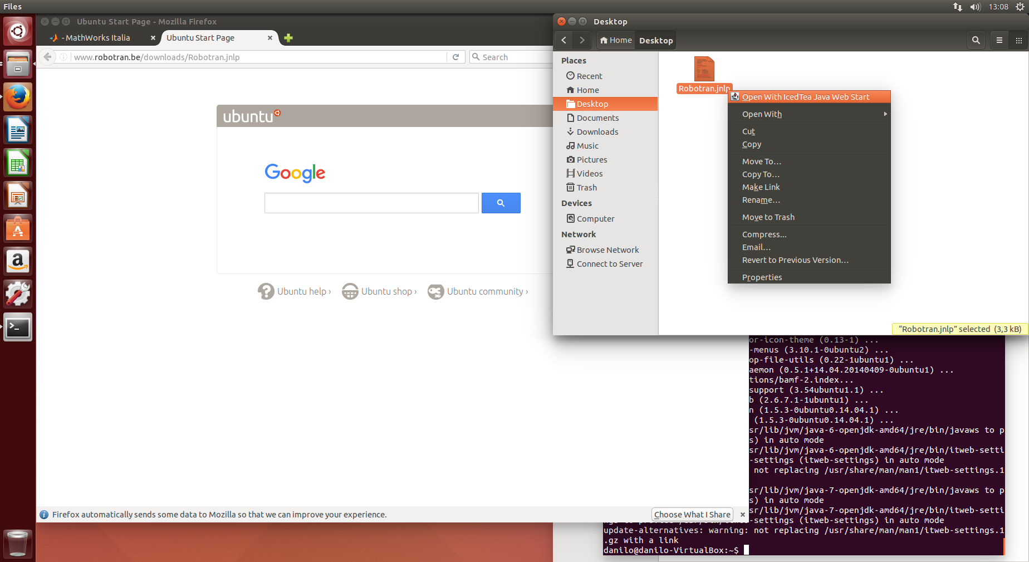Choose Move To… in context menu
Image resolution: width=1029 pixels, height=562 pixels.
(x=809, y=162)
